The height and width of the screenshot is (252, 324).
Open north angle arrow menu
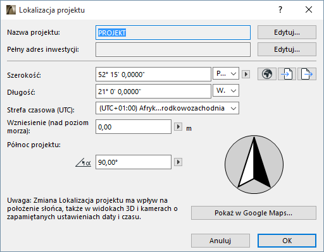[x=178, y=162]
